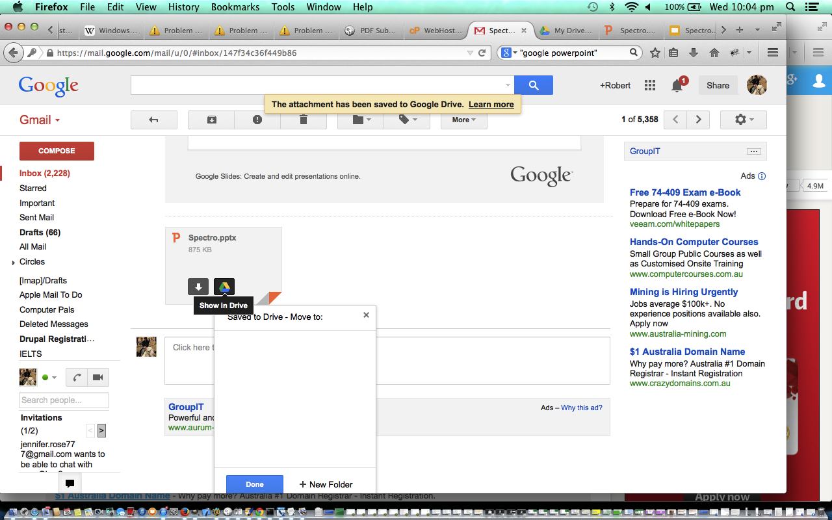
Task: Open the Google apps grid
Action: pos(649,85)
